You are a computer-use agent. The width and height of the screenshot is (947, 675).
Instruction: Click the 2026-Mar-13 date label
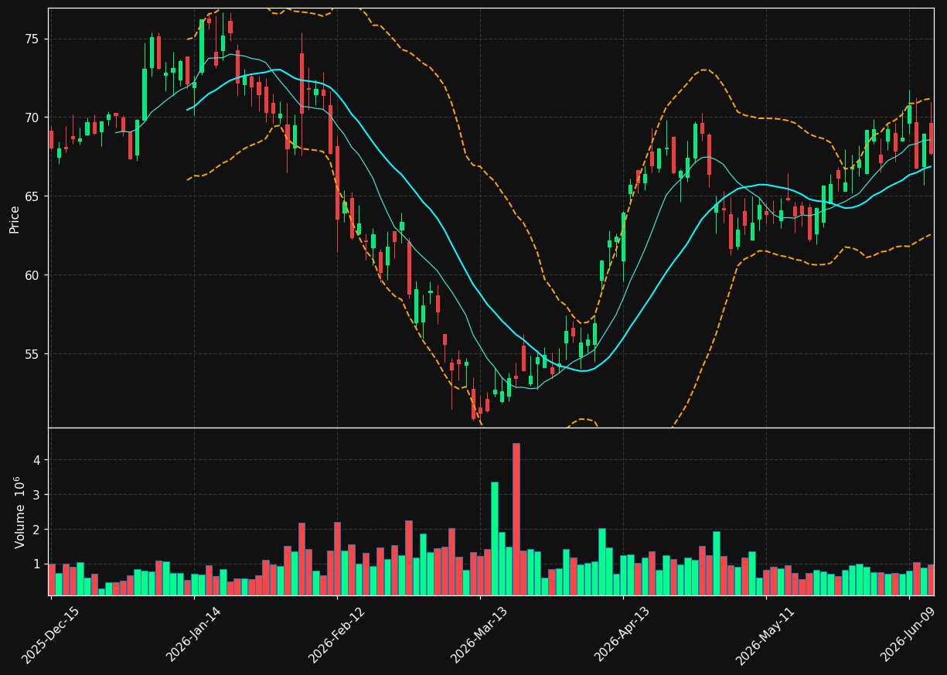click(479, 635)
